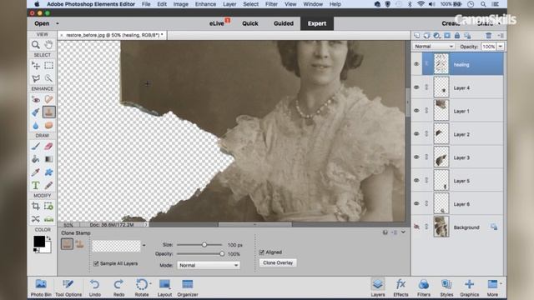
Task: Select the Gradient tool
Action: point(48,159)
